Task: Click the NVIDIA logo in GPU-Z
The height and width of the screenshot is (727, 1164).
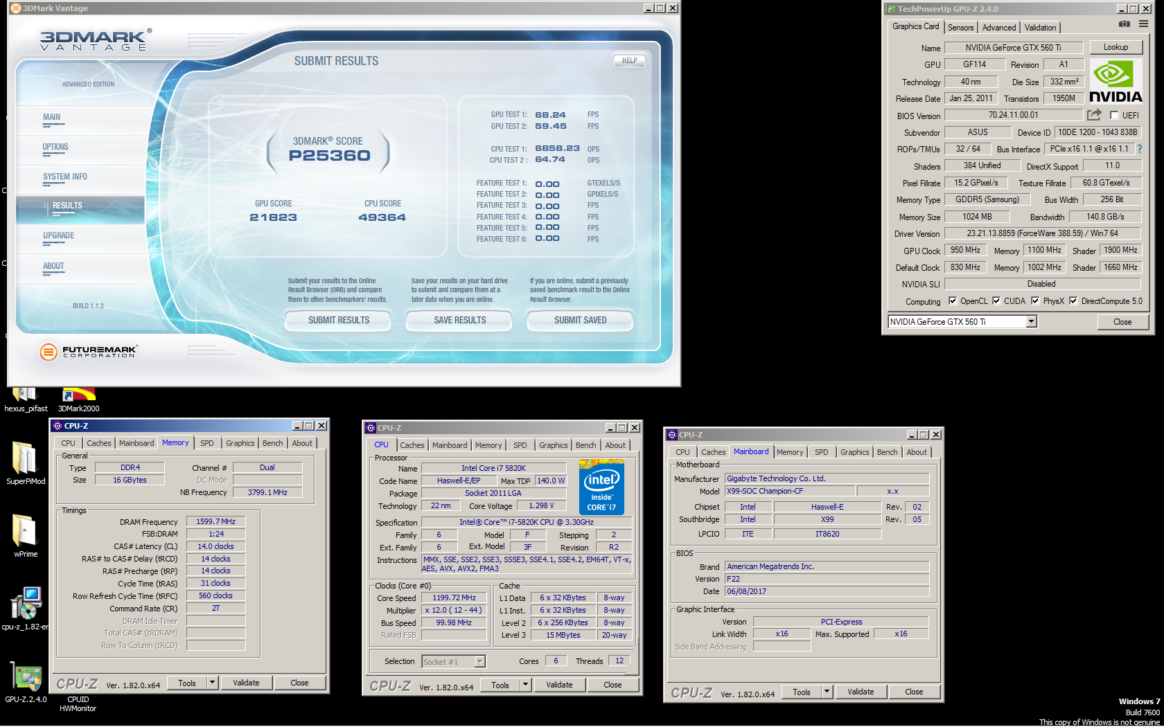Action: click(x=1115, y=82)
